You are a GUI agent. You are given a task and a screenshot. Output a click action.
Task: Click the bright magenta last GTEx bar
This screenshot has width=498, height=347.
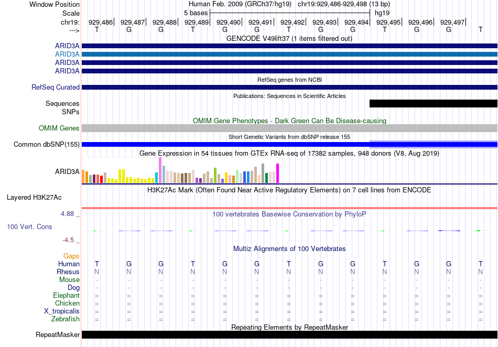278,173
